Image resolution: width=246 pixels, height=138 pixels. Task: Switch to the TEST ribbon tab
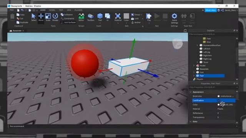tap(61, 10)
